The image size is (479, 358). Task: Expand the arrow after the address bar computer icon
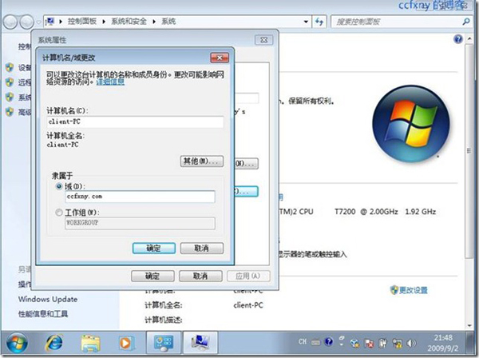[61, 22]
